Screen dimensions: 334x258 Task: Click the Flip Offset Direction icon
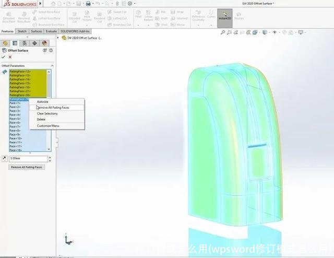(x=5, y=158)
